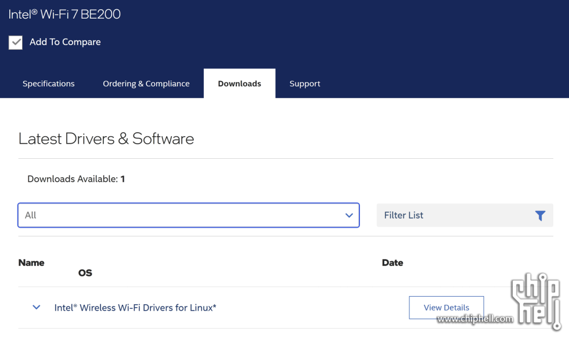Open the All operating system dropdown
The width and height of the screenshot is (569, 339).
click(x=189, y=215)
